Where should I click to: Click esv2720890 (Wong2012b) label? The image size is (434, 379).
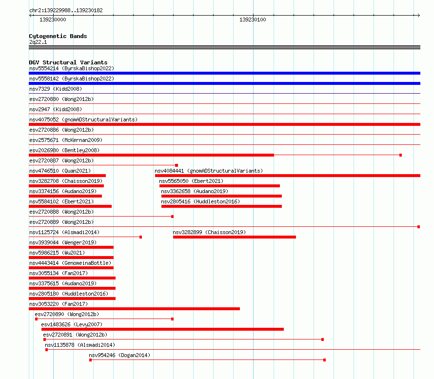67,314
